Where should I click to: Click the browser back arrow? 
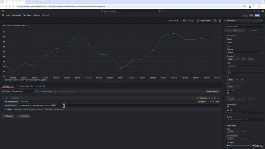(2, 7)
